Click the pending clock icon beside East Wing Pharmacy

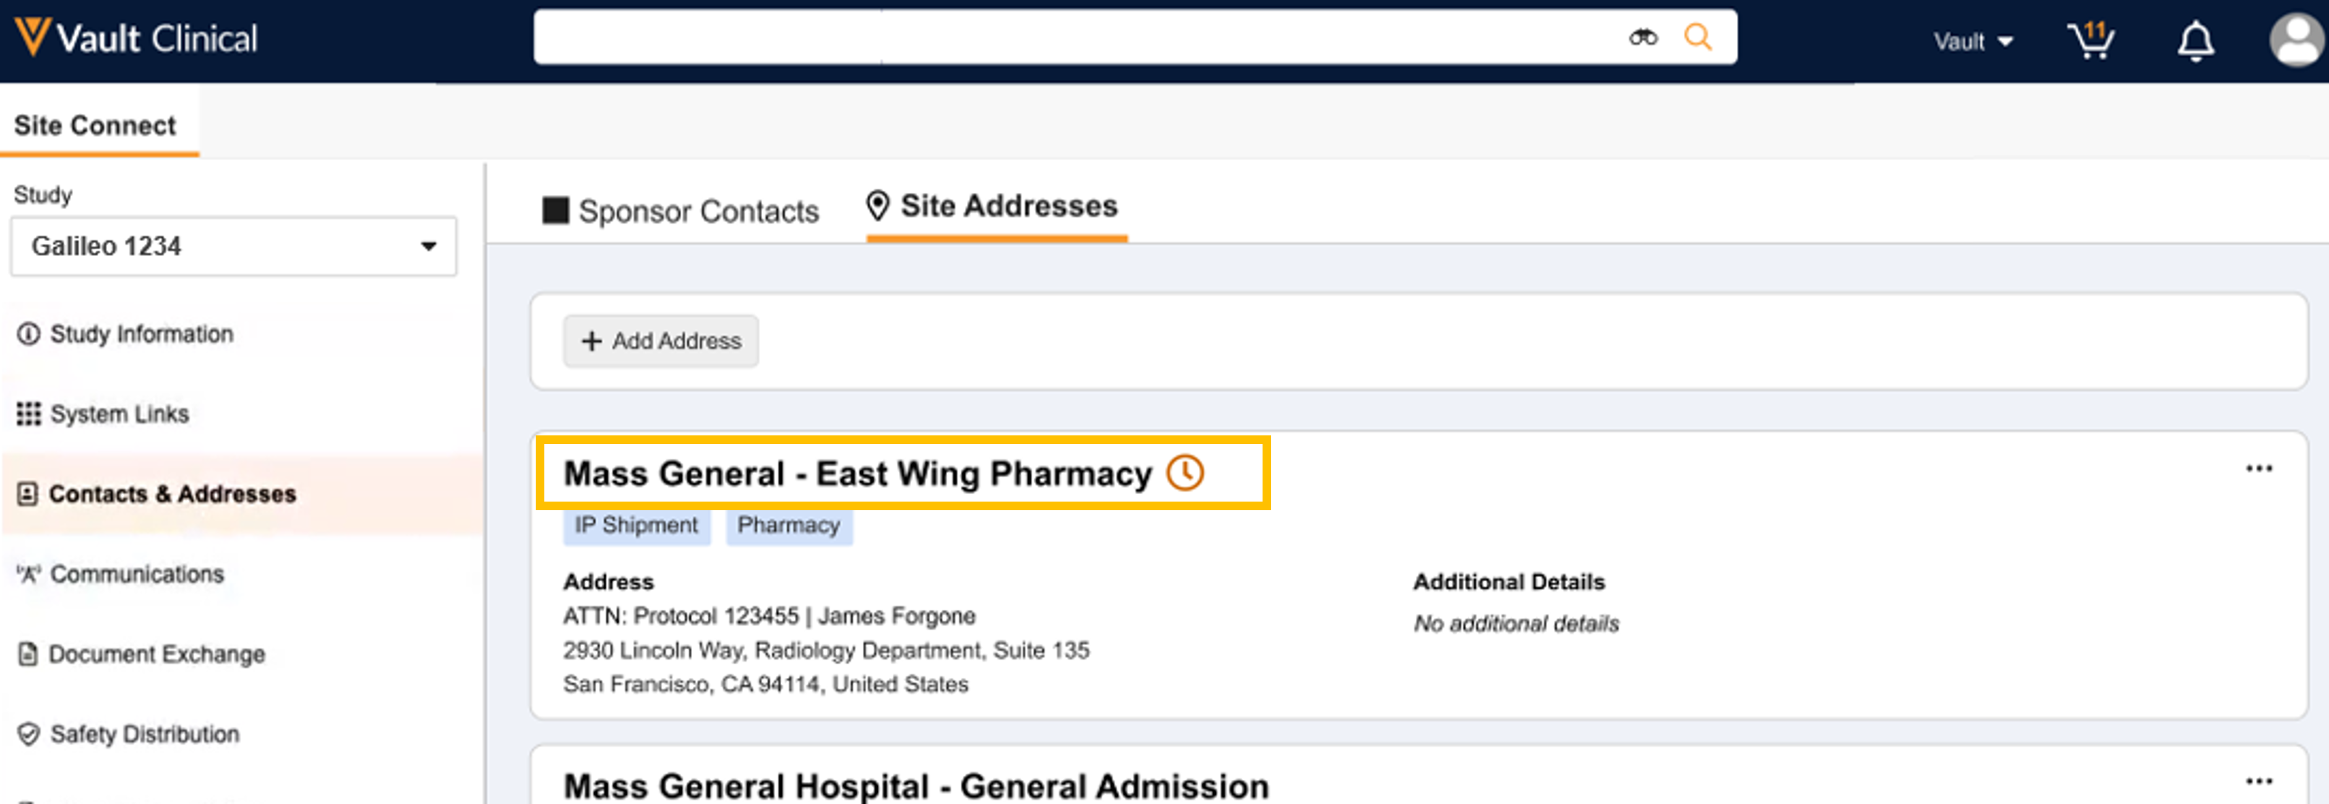pyautogui.click(x=1185, y=473)
